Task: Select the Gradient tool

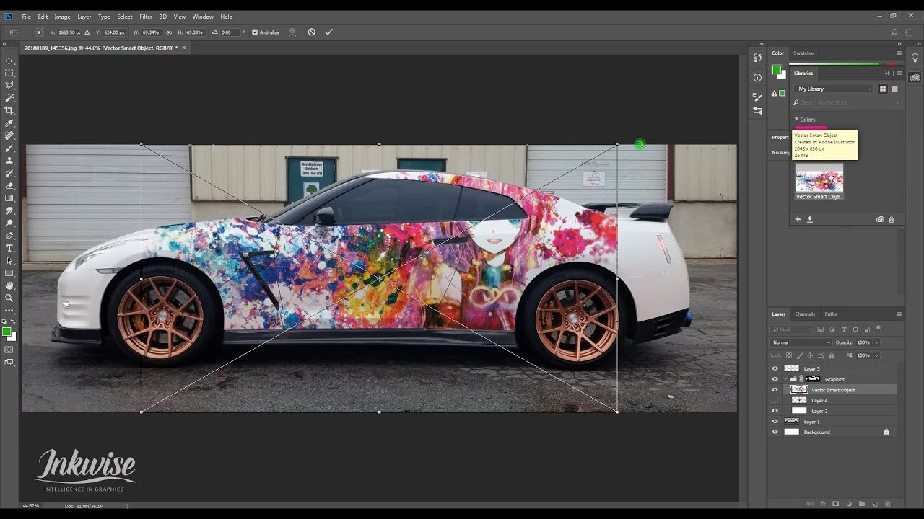Action: 9,198
